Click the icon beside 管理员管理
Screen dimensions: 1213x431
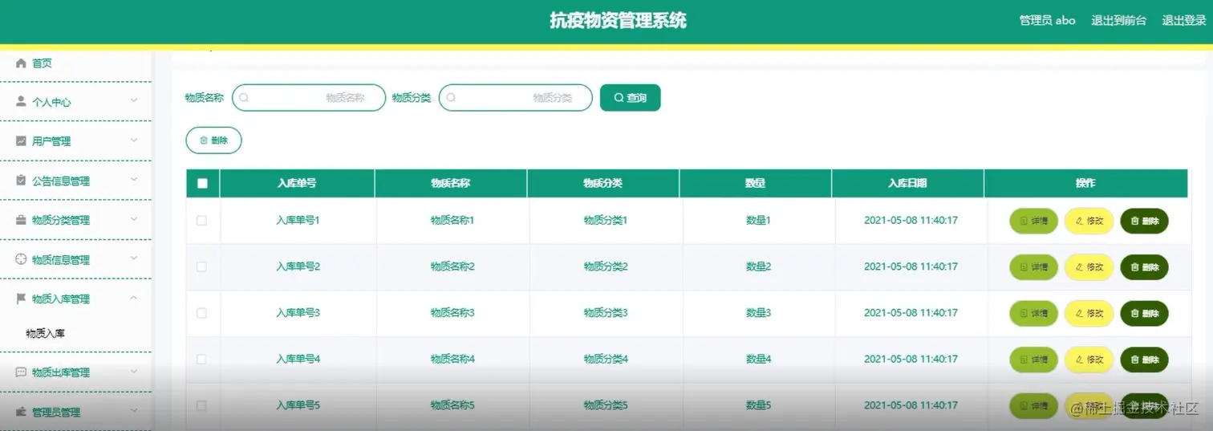[22, 412]
